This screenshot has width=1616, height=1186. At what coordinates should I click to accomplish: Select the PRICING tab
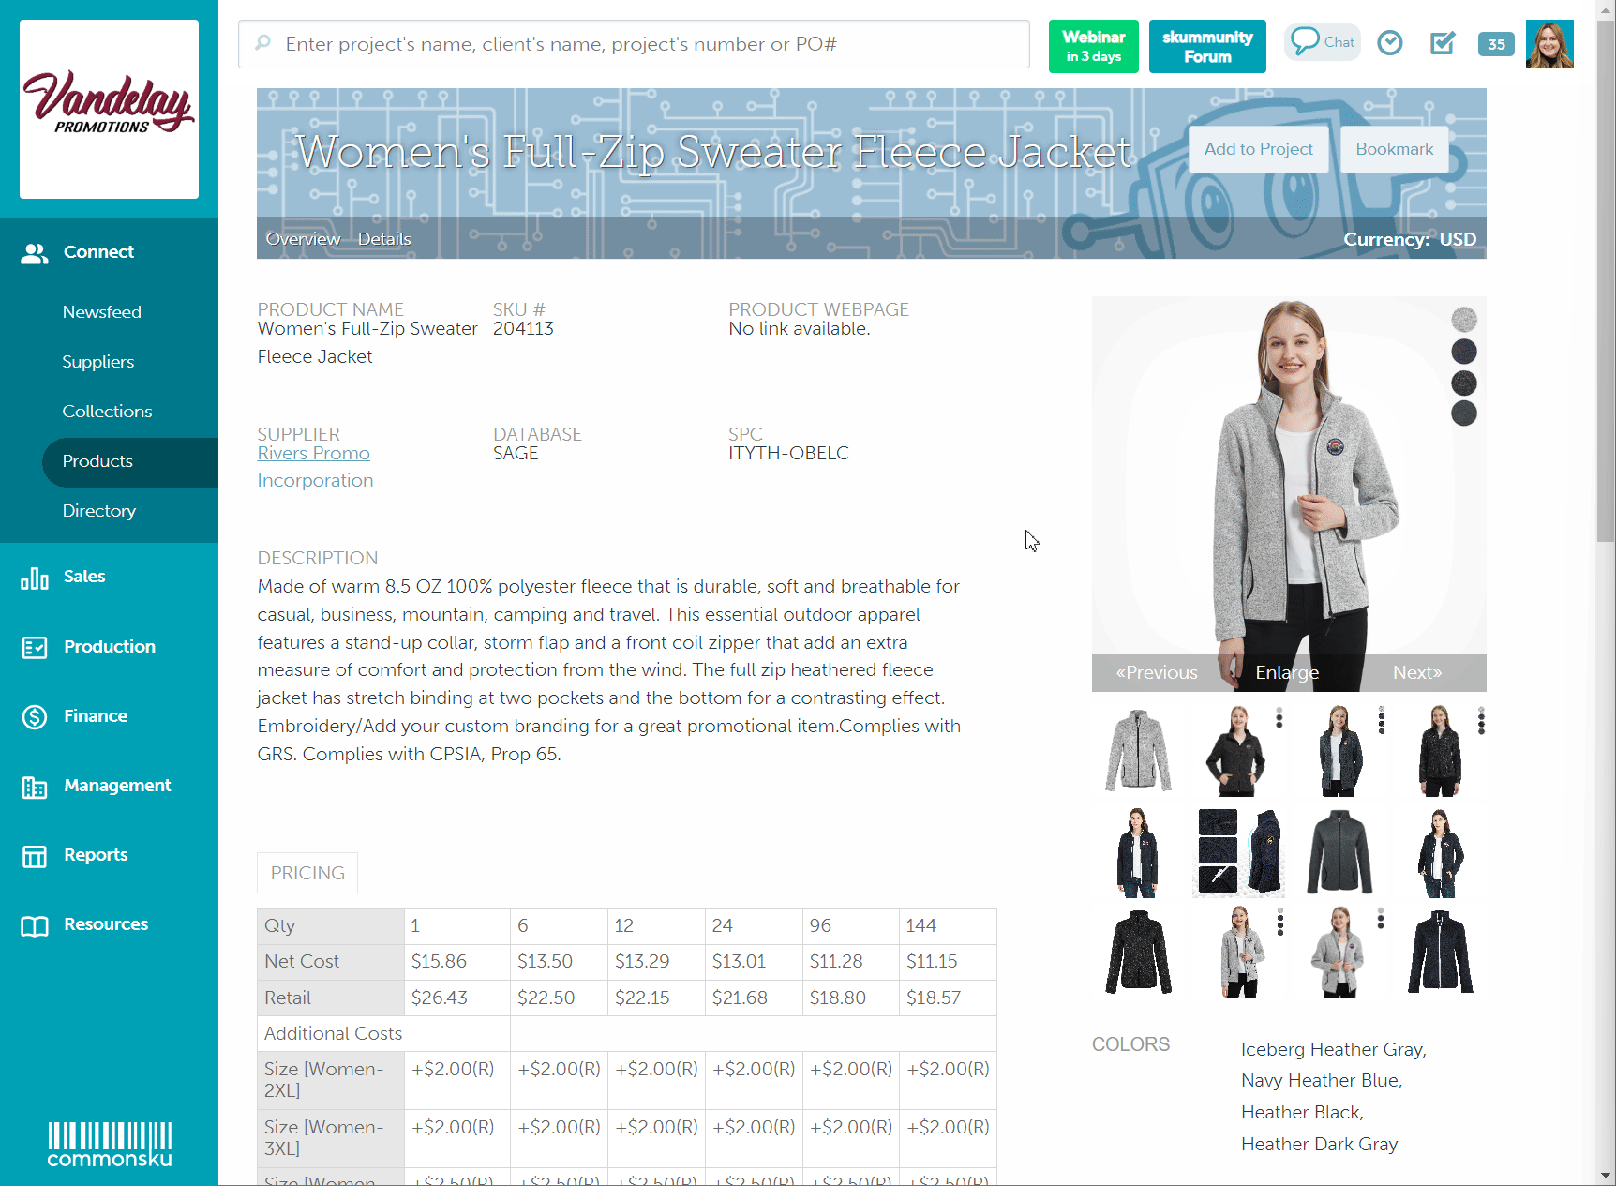[307, 873]
